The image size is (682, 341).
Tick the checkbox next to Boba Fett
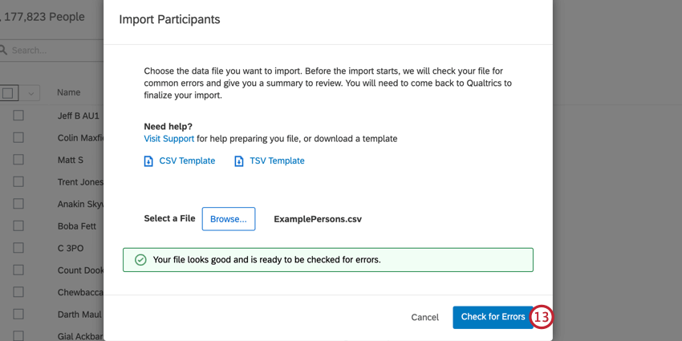(18, 226)
